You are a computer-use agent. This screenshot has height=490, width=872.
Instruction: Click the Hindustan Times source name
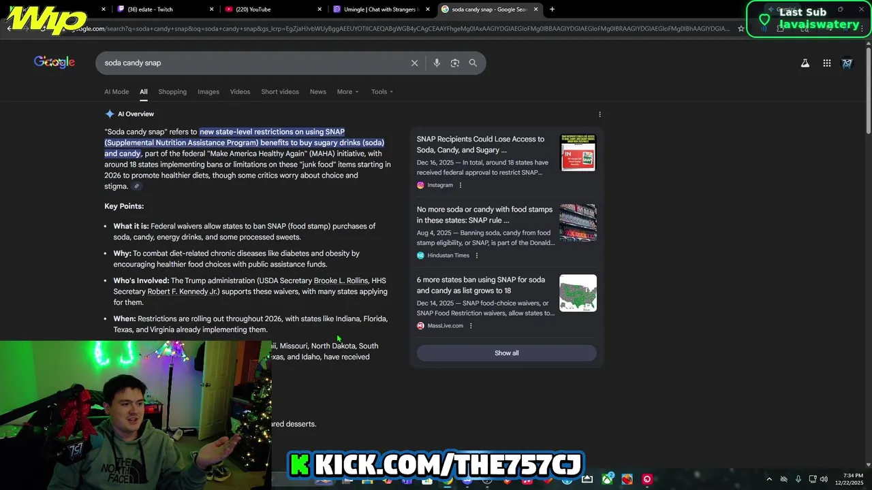[x=448, y=255]
